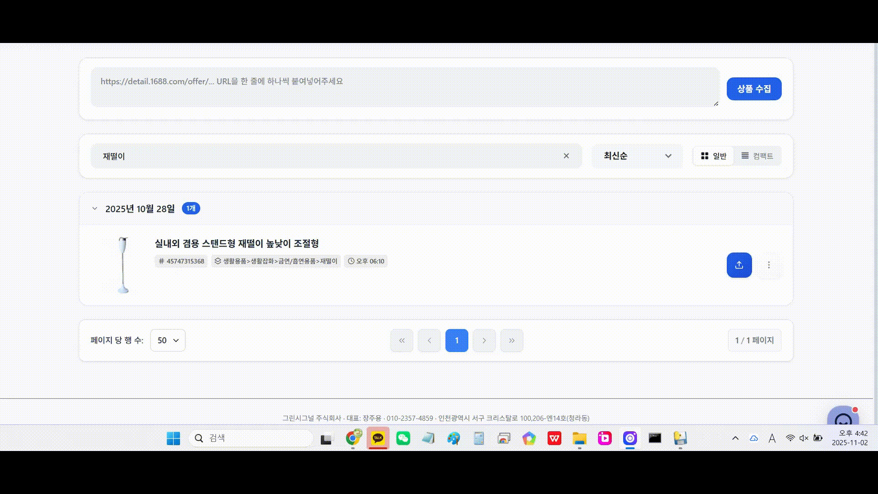Open the chat support bubble icon
Image resolution: width=878 pixels, height=494 pixels.
point(843,417)
